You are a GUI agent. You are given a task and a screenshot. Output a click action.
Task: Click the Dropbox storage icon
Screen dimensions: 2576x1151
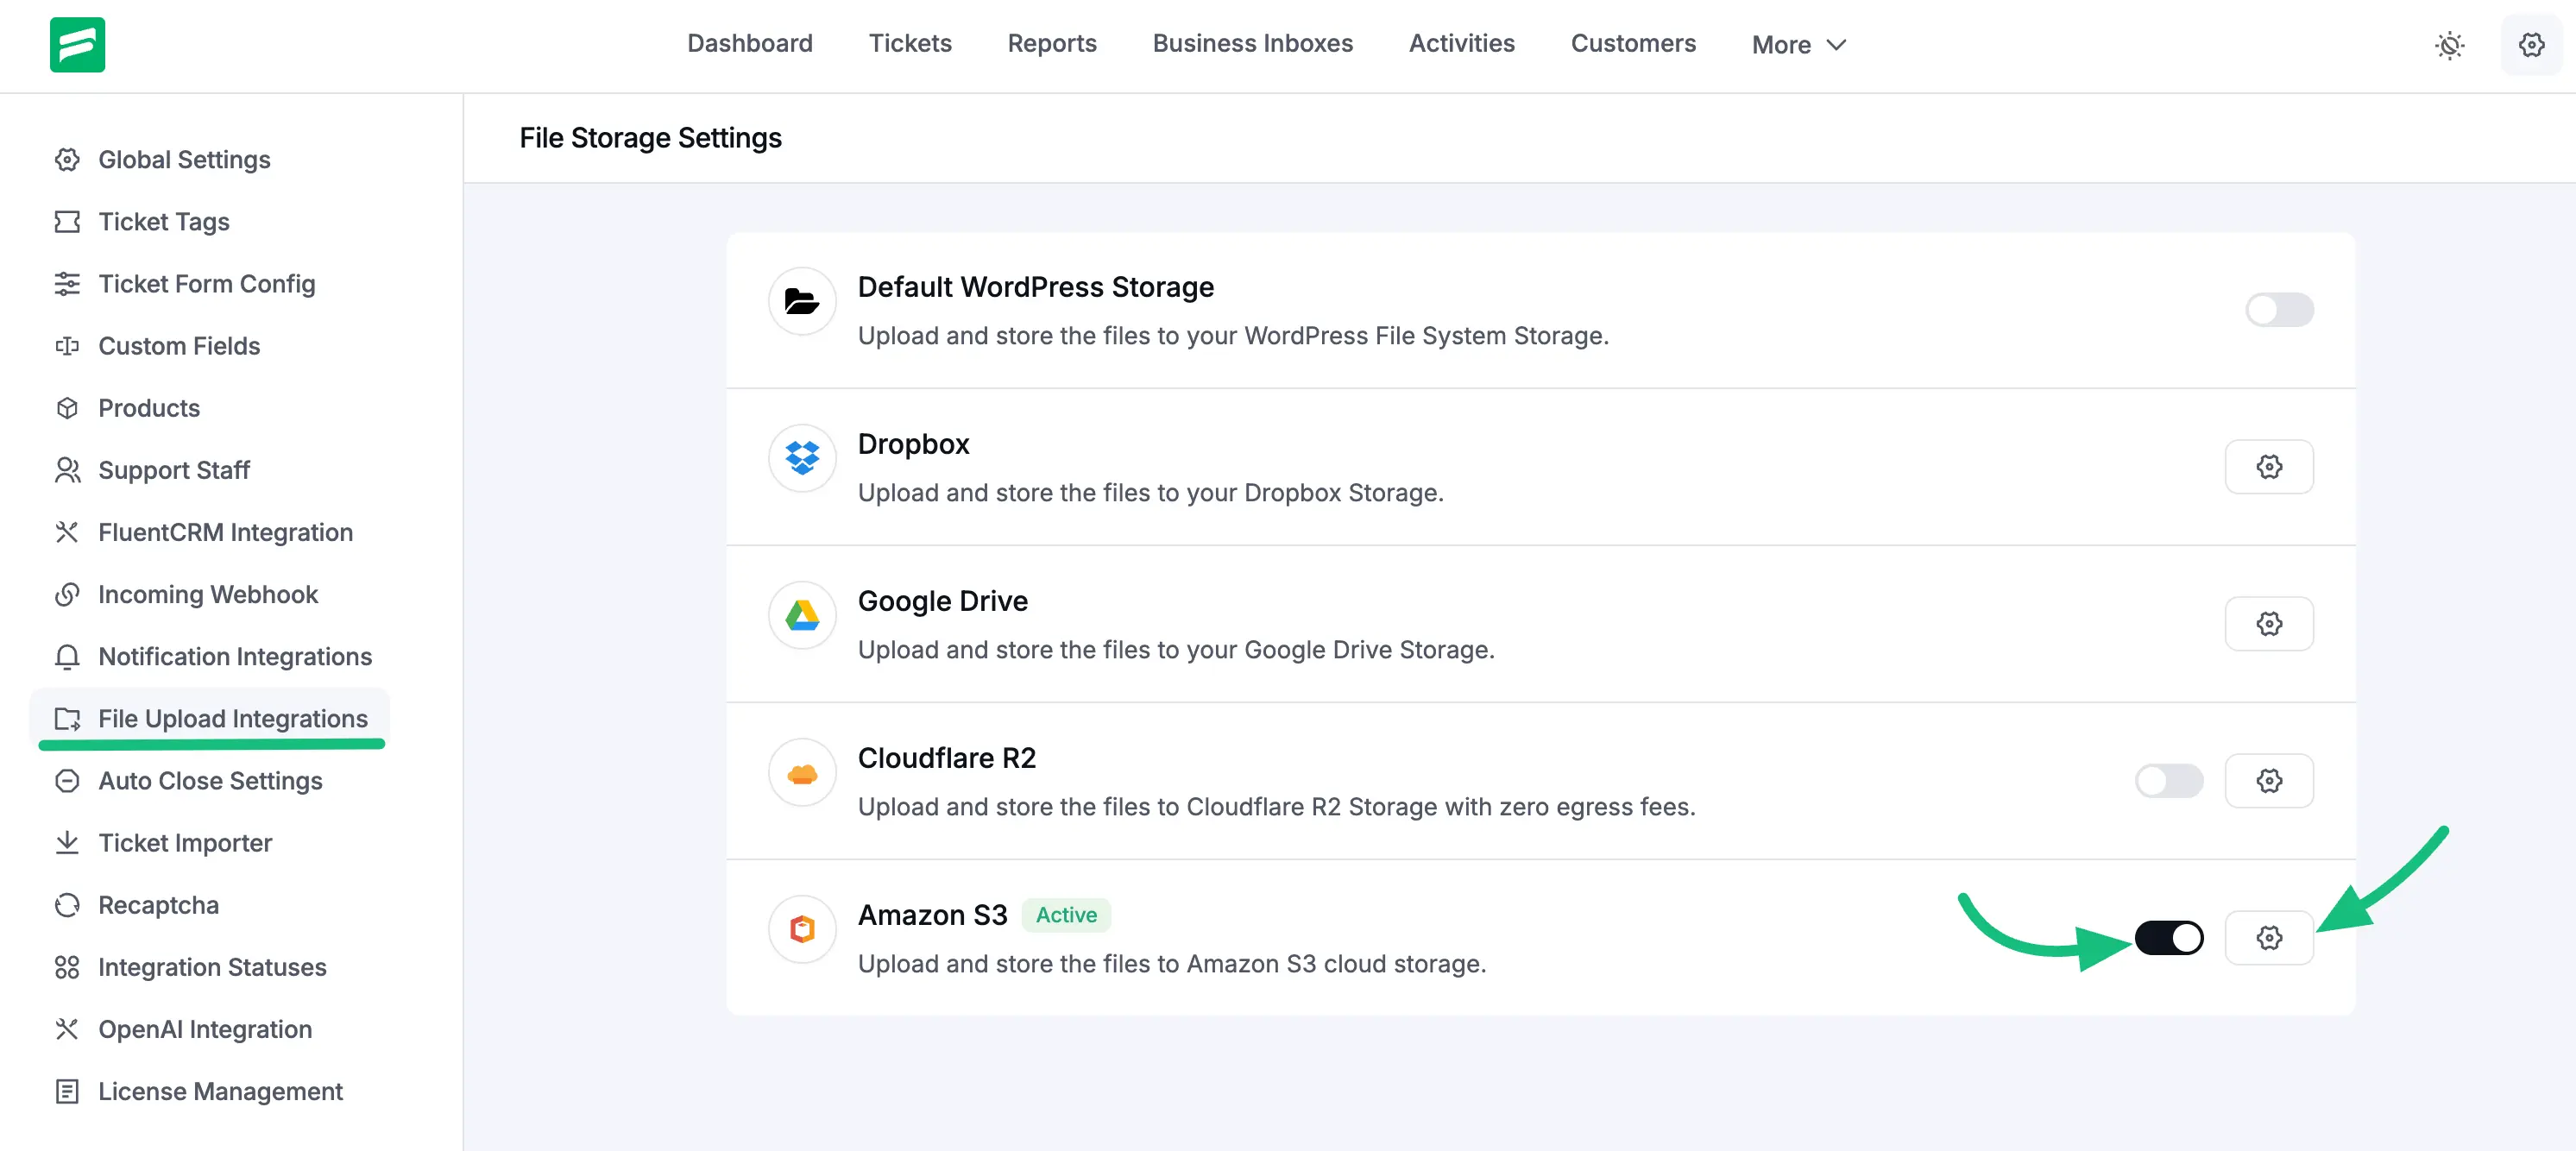click(801, 458)
